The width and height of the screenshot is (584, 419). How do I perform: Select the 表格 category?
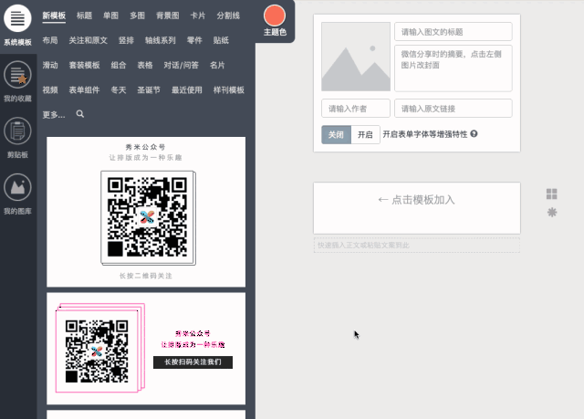(x=145, y=65)
